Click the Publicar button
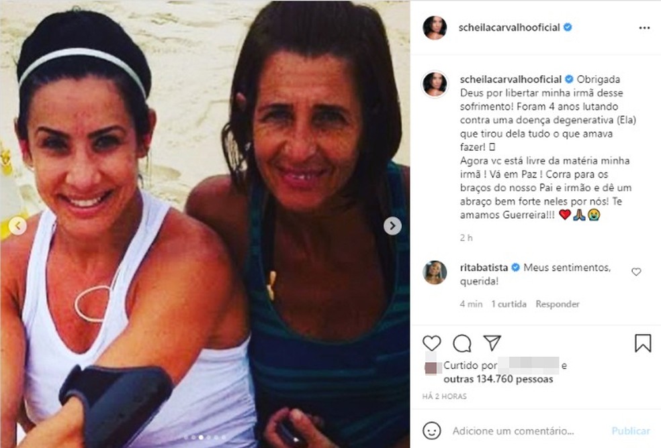Screen dimensions: 661x448 (x=631, y=431)
